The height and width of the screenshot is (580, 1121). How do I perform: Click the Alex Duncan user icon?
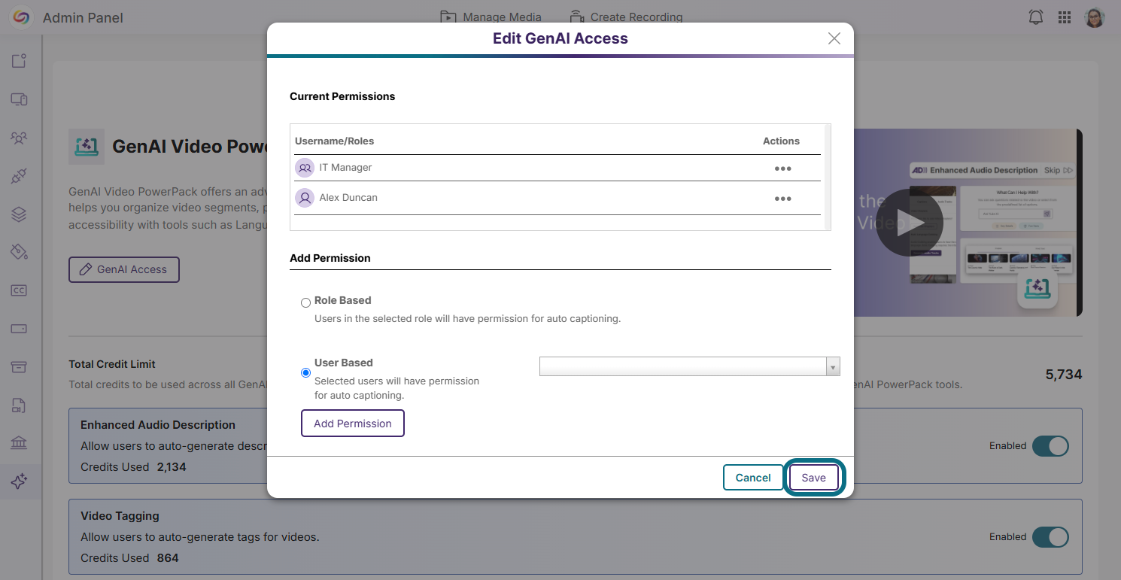[305, 198]
